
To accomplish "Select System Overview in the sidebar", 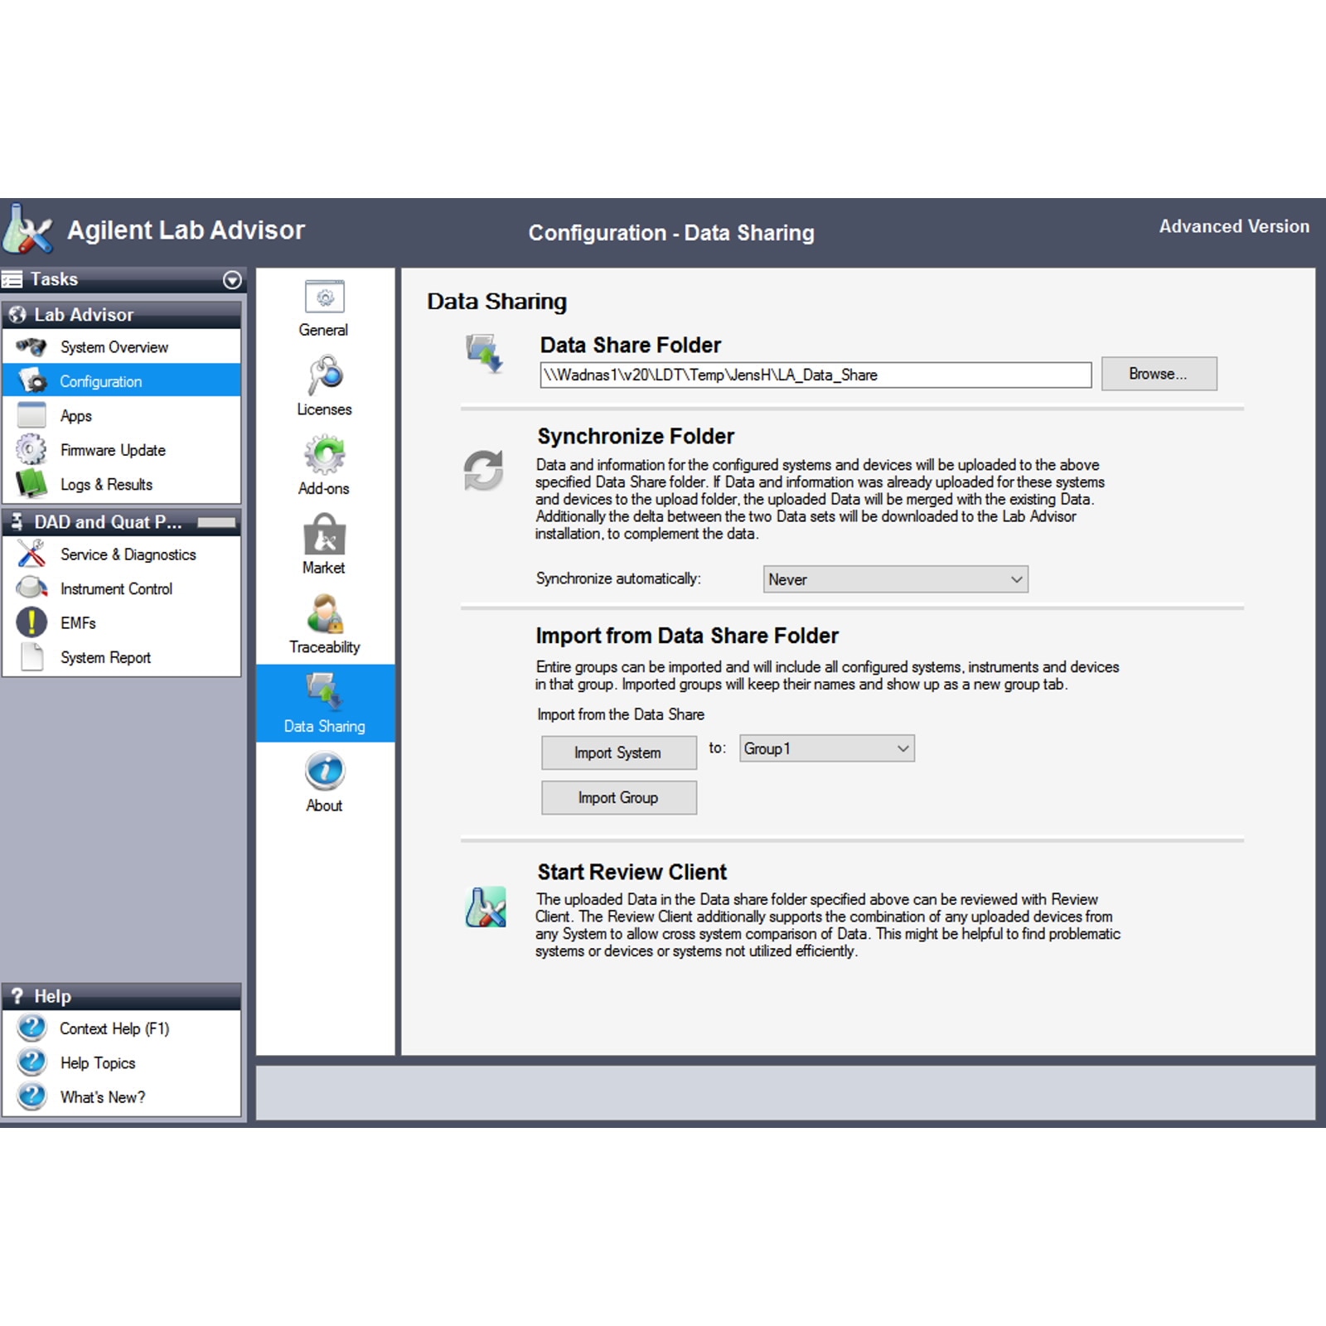I will [114, 347].
